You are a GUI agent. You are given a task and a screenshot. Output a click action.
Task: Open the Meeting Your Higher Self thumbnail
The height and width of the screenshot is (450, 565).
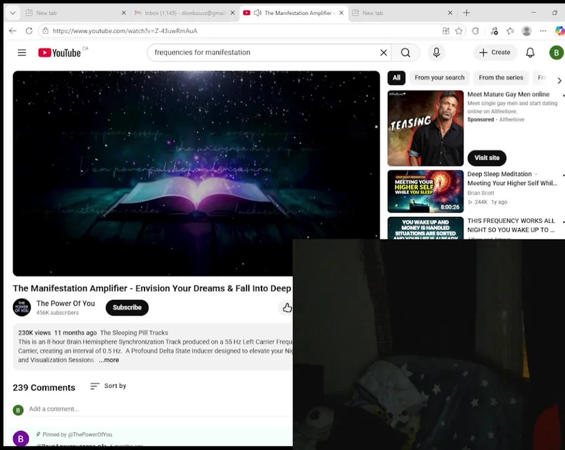tap(425, 191)
